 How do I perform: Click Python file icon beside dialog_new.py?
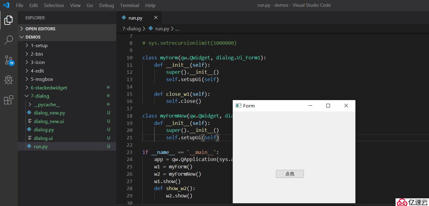[29, 113]
